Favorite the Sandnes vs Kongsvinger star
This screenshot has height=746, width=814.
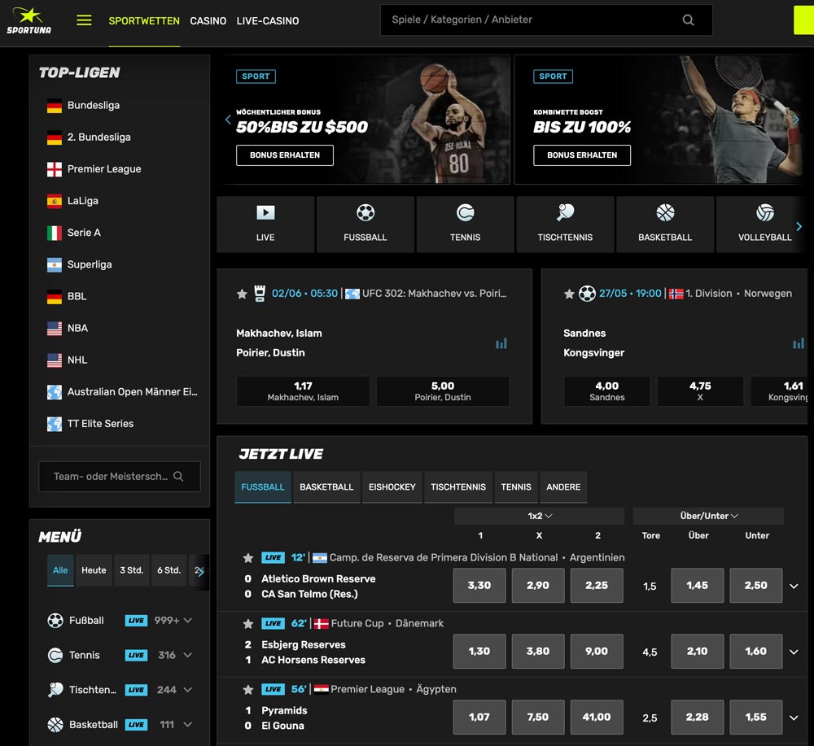(x=569, y=294)
